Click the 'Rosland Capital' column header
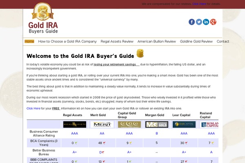The image size is (245, 163). point(206,115)
